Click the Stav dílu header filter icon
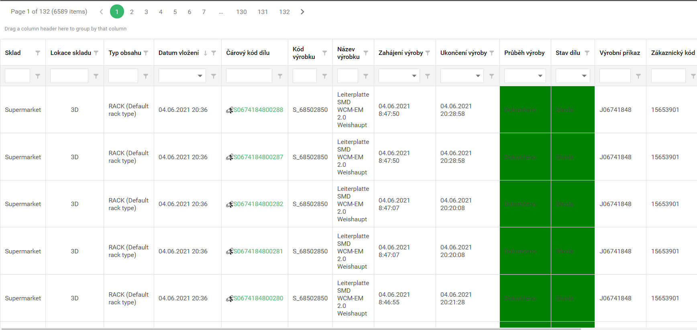 pos(587,53)
